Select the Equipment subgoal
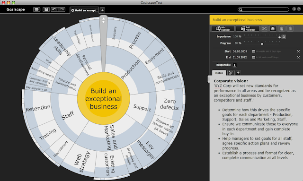This screenshot has height=181, width=303. [155, 56]
